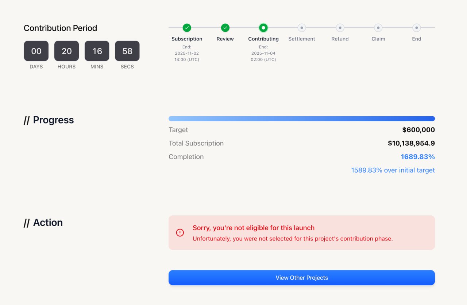Click the Subscription step green checkmark icon

coord(187,28)
